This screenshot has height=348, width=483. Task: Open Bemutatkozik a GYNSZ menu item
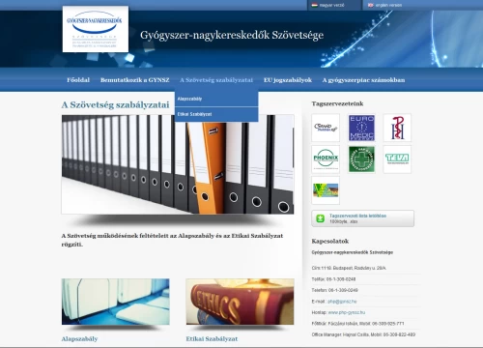134,80
